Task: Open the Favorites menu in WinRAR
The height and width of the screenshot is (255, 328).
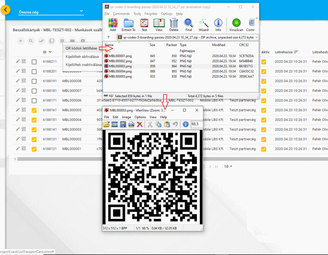Action: 151,14
